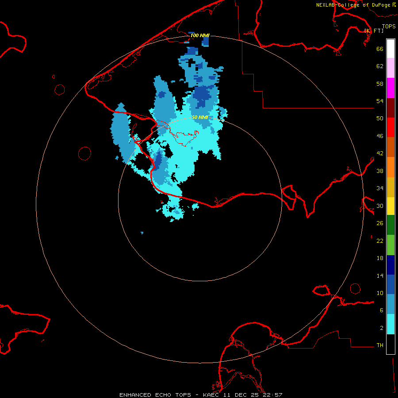Click the '26' legend value
This screenshot has height=398, width=398.
coord(380,223)
